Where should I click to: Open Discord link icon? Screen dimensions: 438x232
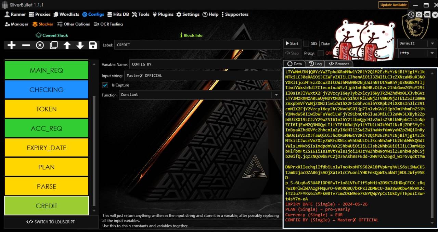[x=427, y=15]
